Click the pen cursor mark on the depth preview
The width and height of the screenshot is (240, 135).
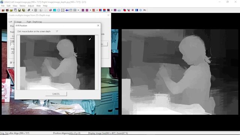(90, 39)
